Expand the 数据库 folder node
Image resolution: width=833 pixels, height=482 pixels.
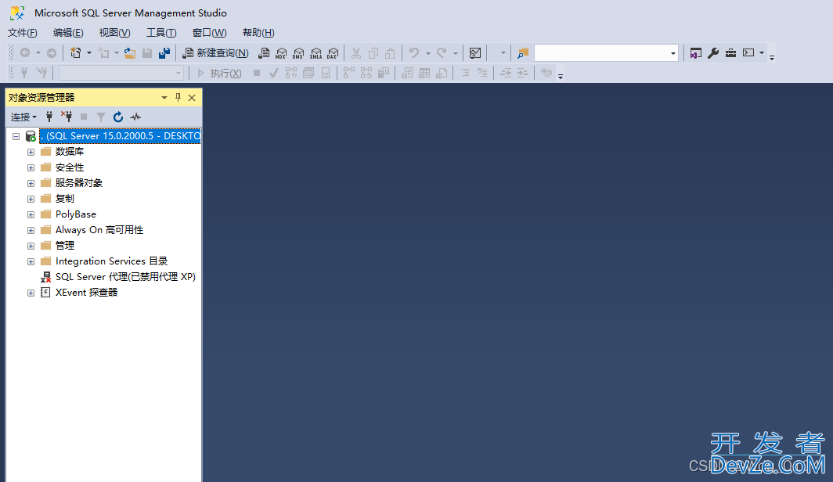click(31, 153)
